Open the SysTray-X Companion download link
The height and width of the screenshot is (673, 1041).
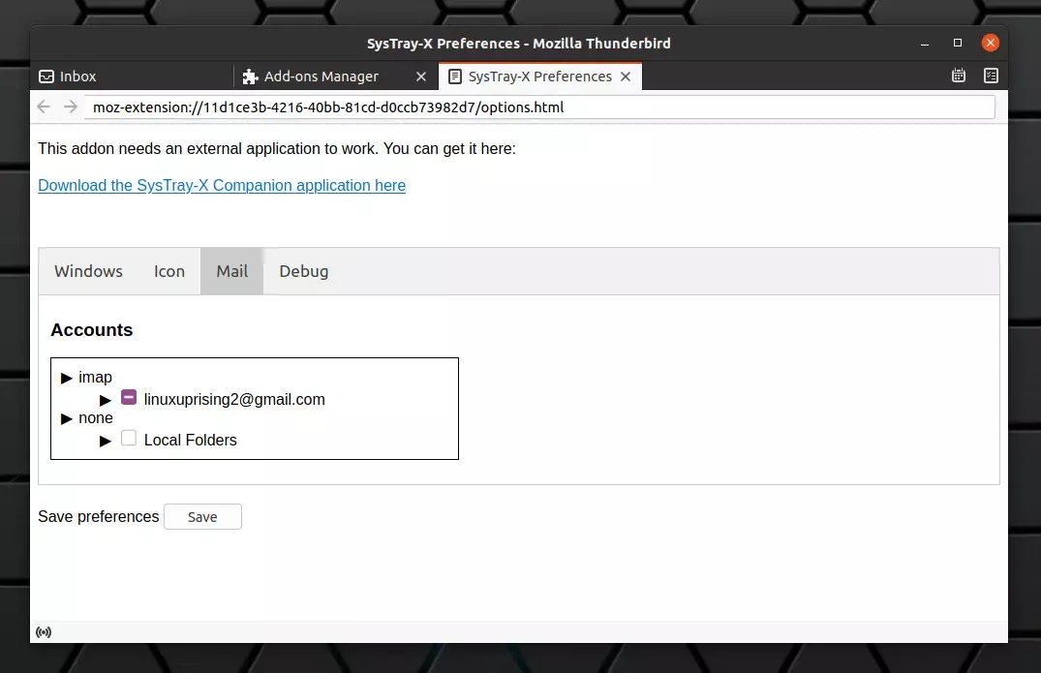(222, 185)
